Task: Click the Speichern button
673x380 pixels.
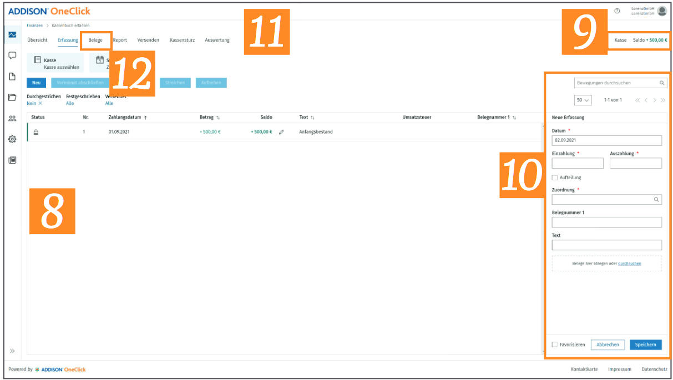Action: tap(646, 344)
